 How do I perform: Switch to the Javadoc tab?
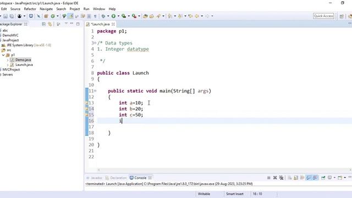95,178
